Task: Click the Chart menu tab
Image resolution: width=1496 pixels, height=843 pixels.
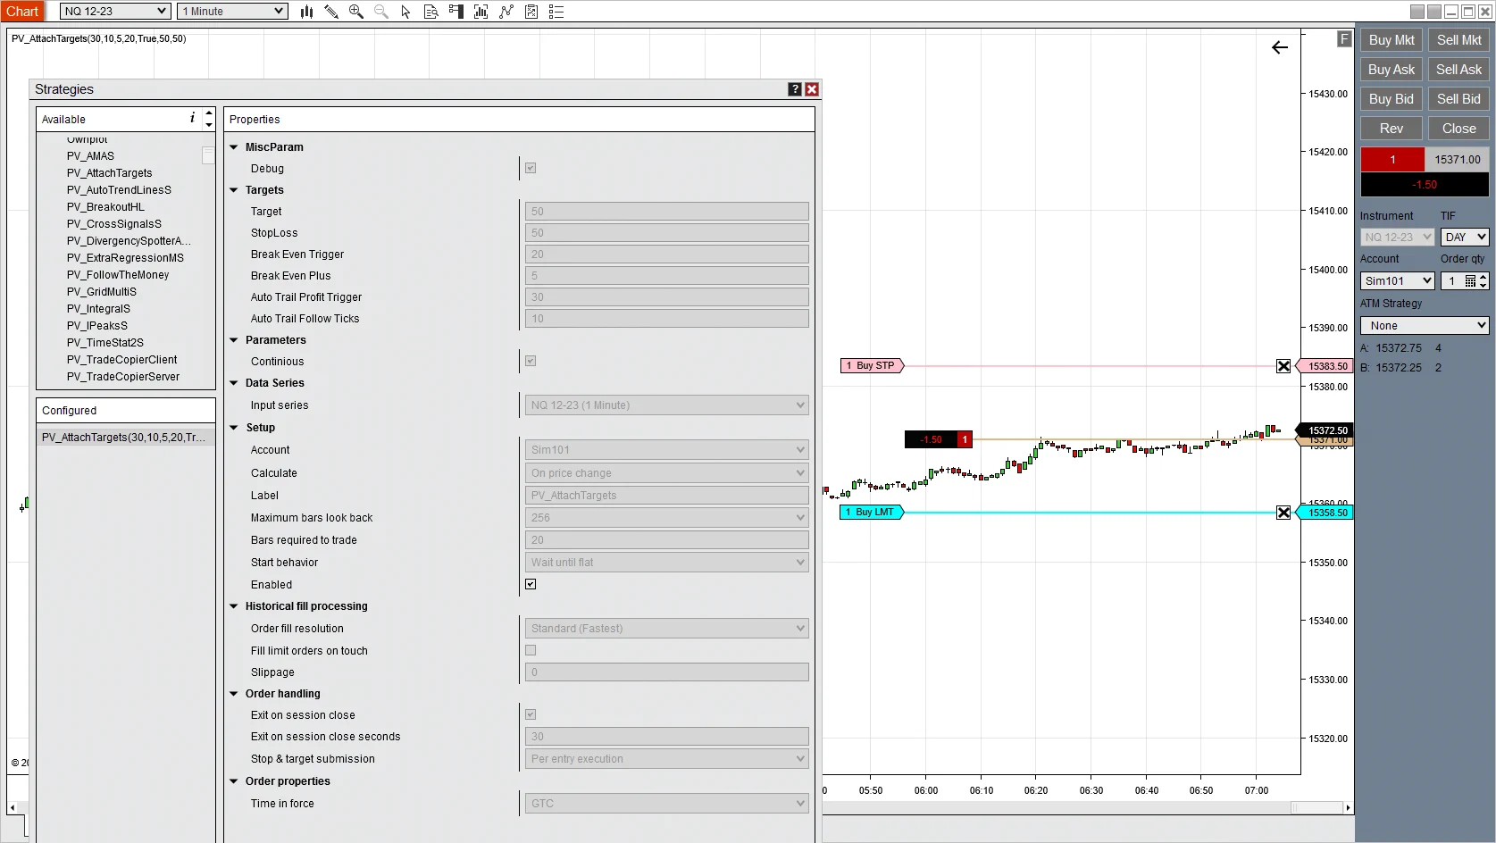Action: (x=22, y=12)
